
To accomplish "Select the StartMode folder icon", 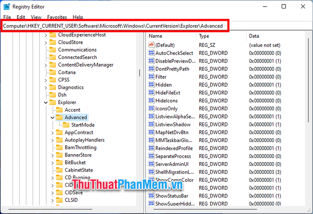I will click(66, 125).
